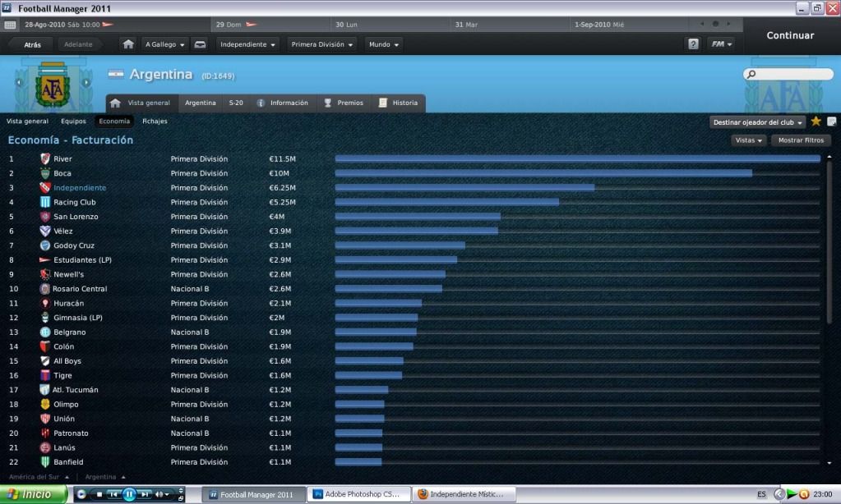Open the Independiente club dropdown

pyautogui.click(x=247, y=44)
